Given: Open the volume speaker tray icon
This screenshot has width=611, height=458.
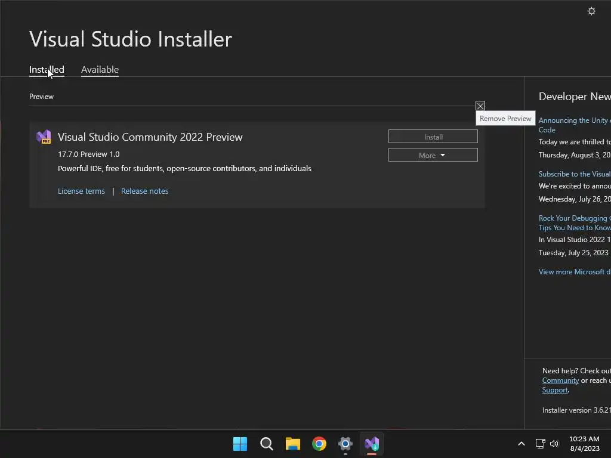Looking at the screenshot, I should coord(554,444).
